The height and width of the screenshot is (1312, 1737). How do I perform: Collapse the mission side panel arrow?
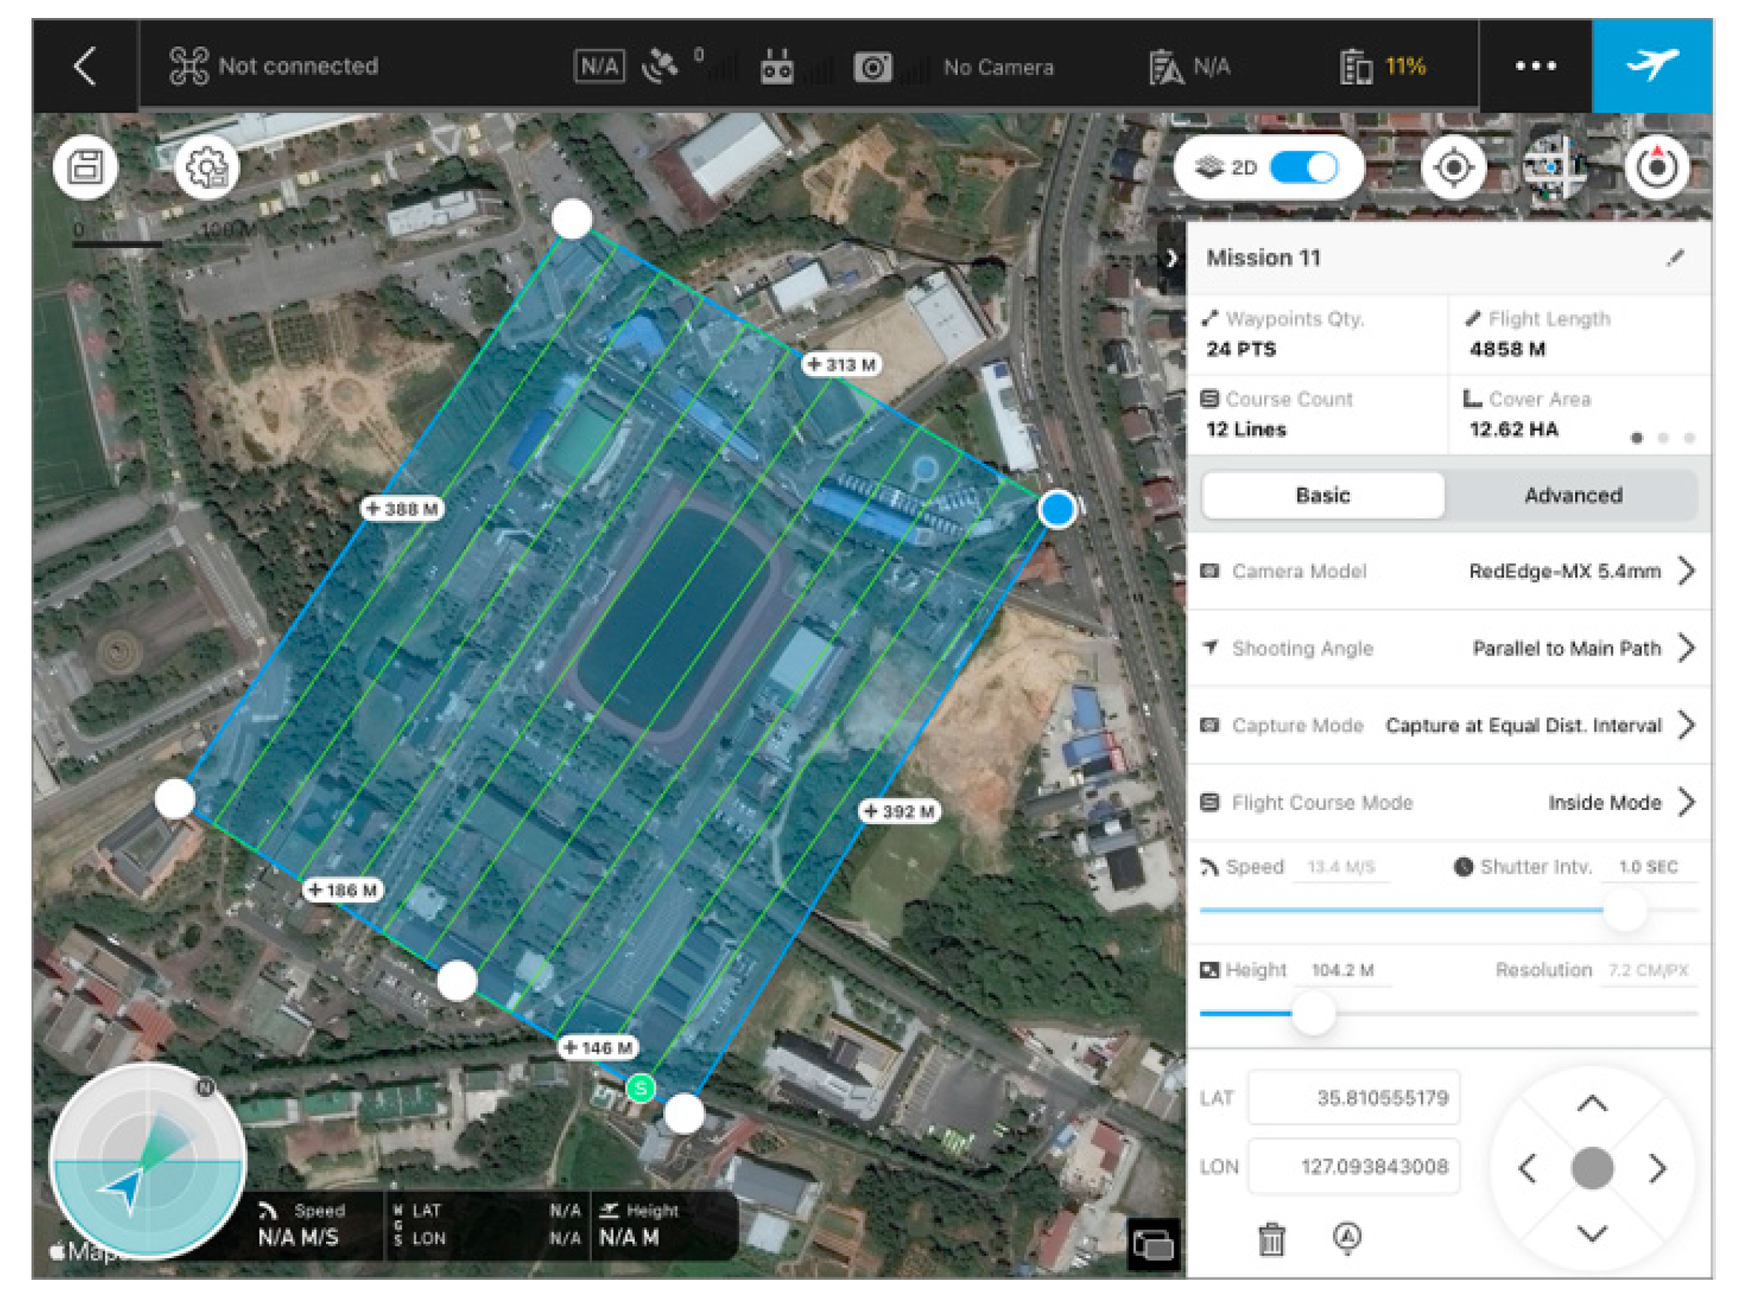(1170, 259)
